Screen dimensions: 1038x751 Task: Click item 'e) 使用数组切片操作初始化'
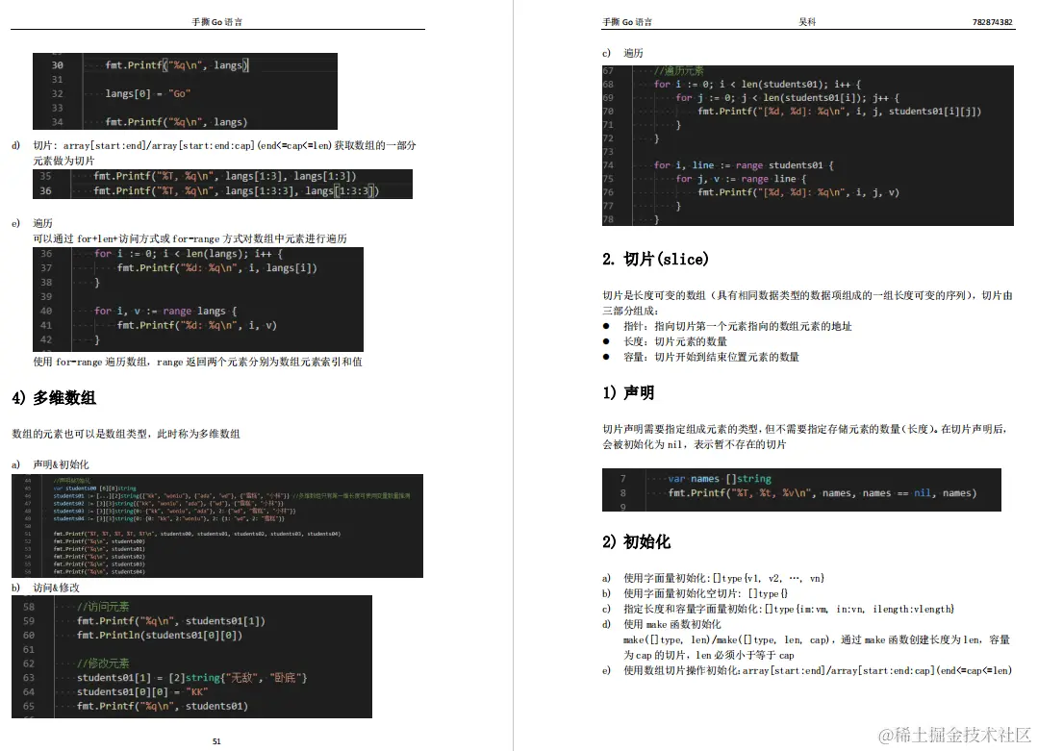tap(807, 669)
